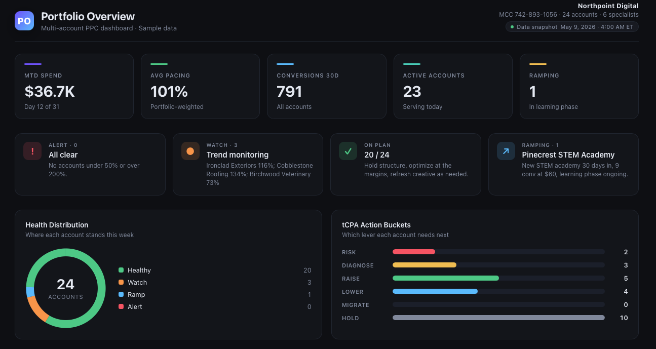Open the Conversions 30D 791 card
656x349 pixels.
pyautogui.click(x=326, y=87)
